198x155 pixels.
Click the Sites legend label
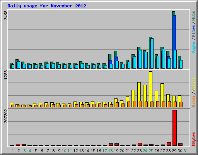(x=194, y=102)
